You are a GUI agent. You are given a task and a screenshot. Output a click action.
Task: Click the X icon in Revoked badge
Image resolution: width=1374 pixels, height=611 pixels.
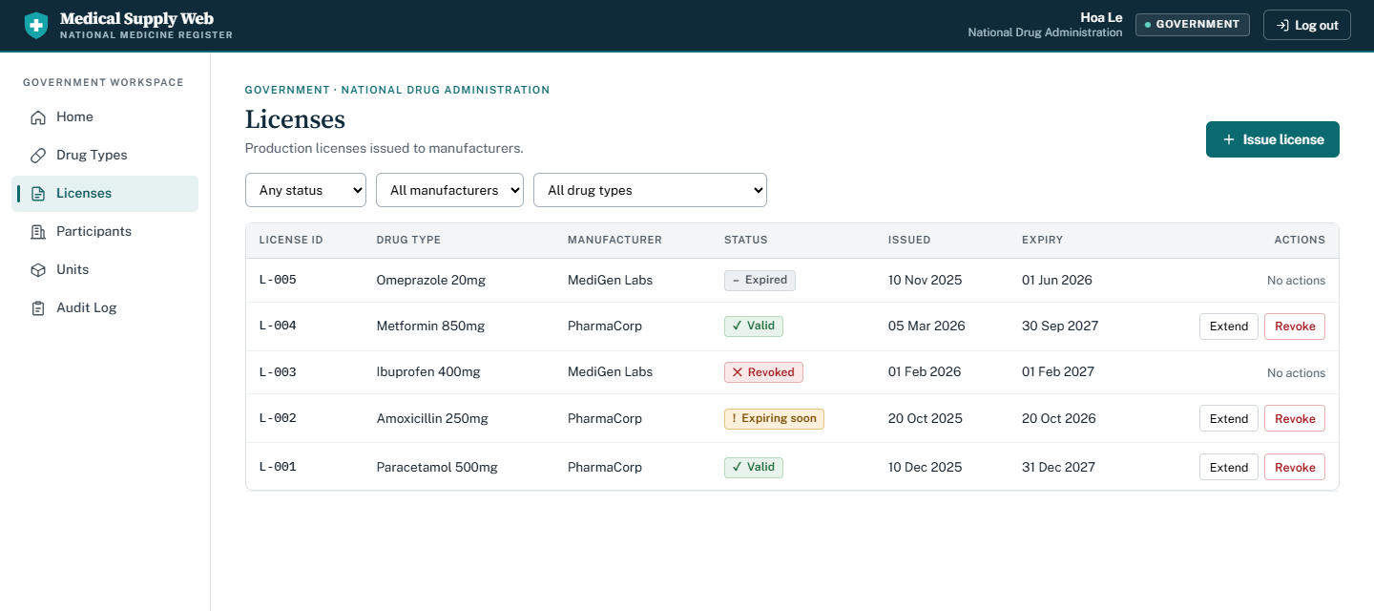[x=737, y=372]
